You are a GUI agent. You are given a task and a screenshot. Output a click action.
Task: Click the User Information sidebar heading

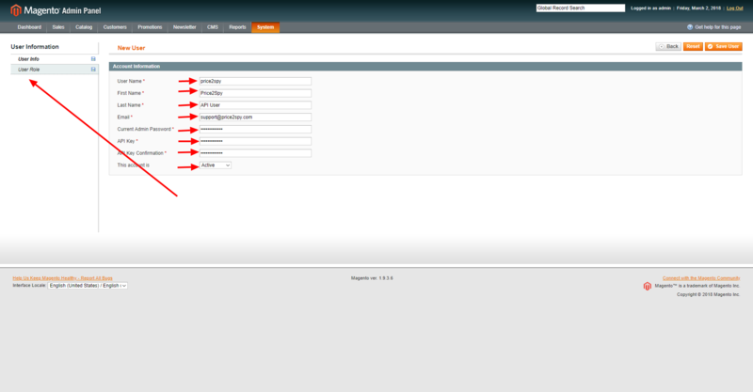click(35, 47)
